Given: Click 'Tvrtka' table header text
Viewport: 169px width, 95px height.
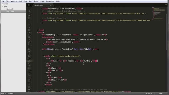Looking at the screenshot, I should click(87, 61).
